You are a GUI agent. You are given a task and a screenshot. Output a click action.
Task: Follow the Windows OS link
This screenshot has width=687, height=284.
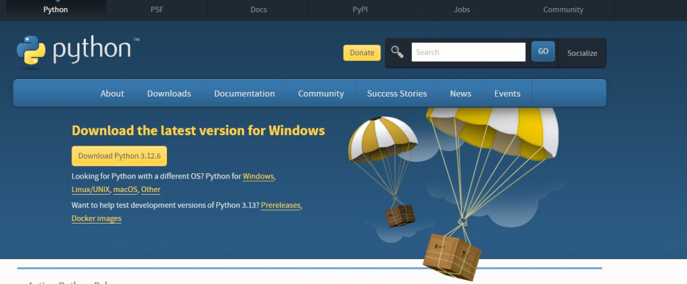coord(258,177)
